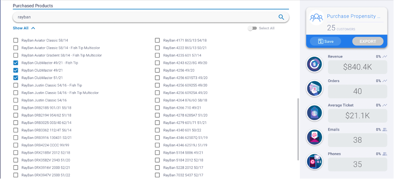Check RayBan 4235 601 57/14
Screen dimensions: 394x179
point(157,55)
